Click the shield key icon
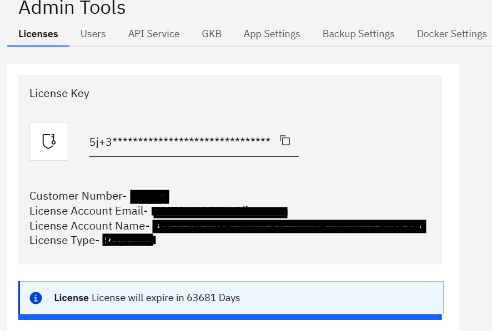Screen dimensions: 492x331 click(x=49, y=141)
